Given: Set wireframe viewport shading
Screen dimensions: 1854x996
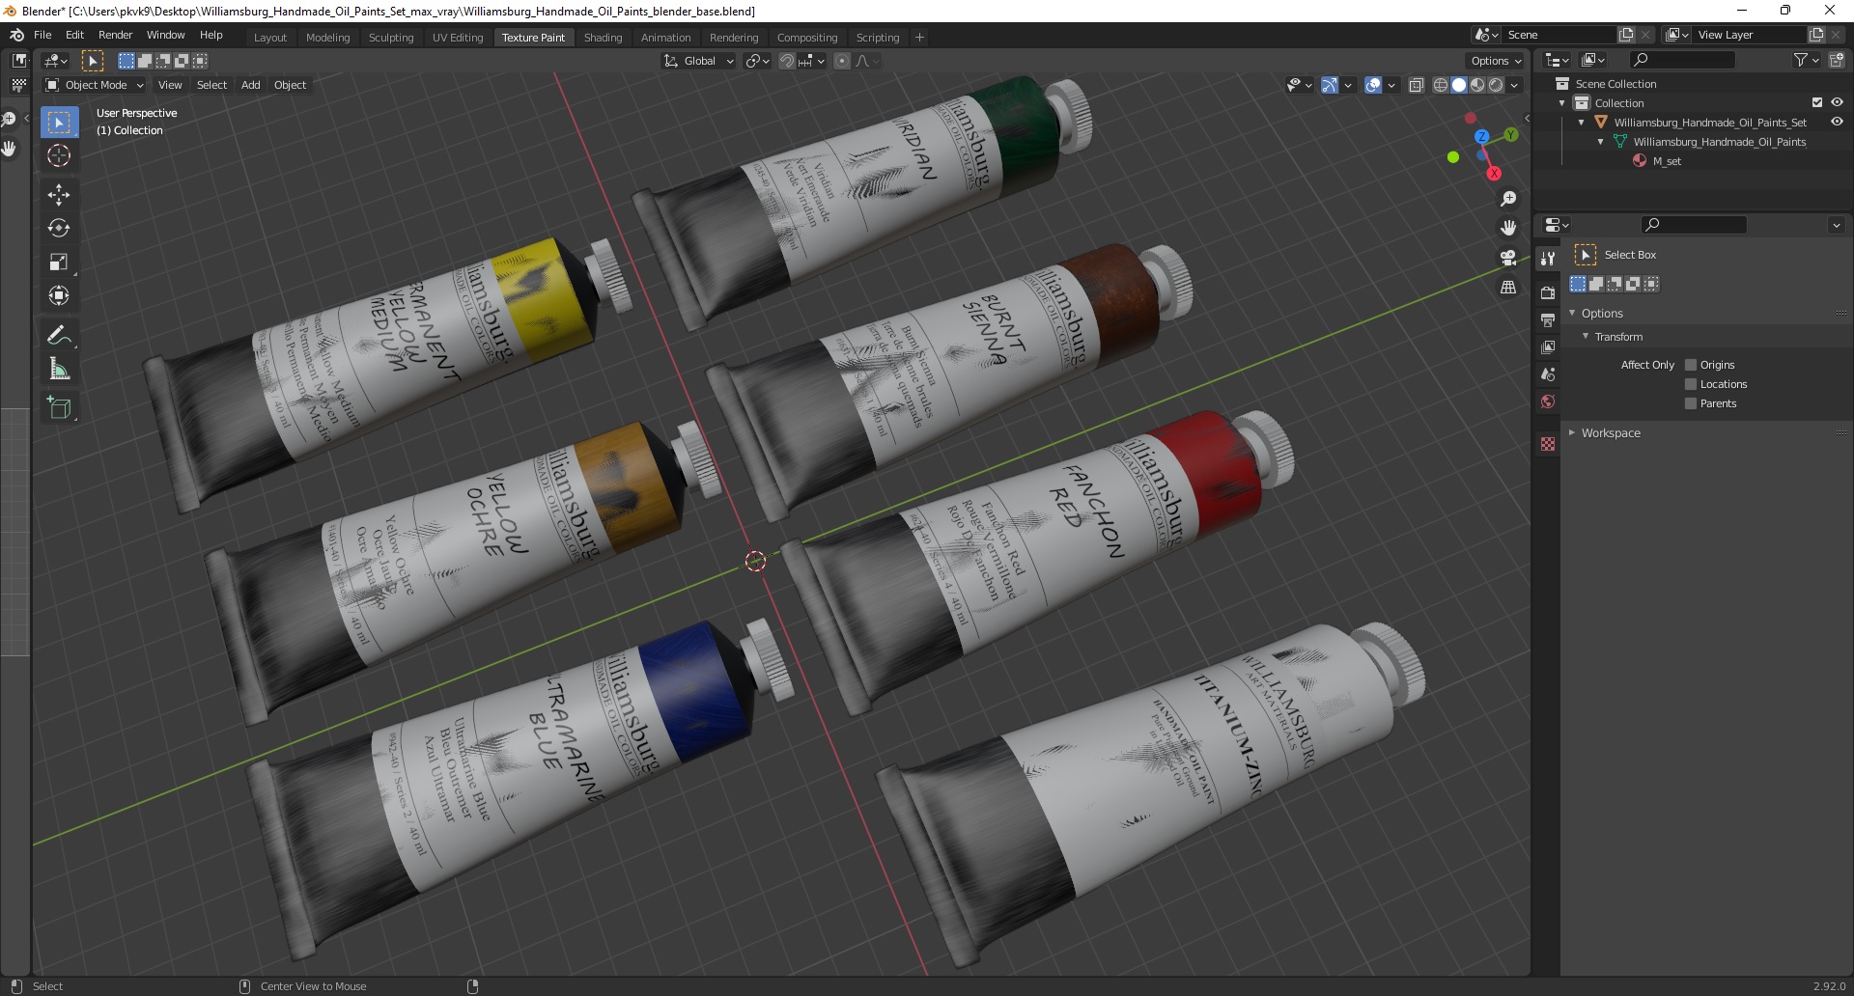Looking at the screenshot, I should (x=1440, y=85).
